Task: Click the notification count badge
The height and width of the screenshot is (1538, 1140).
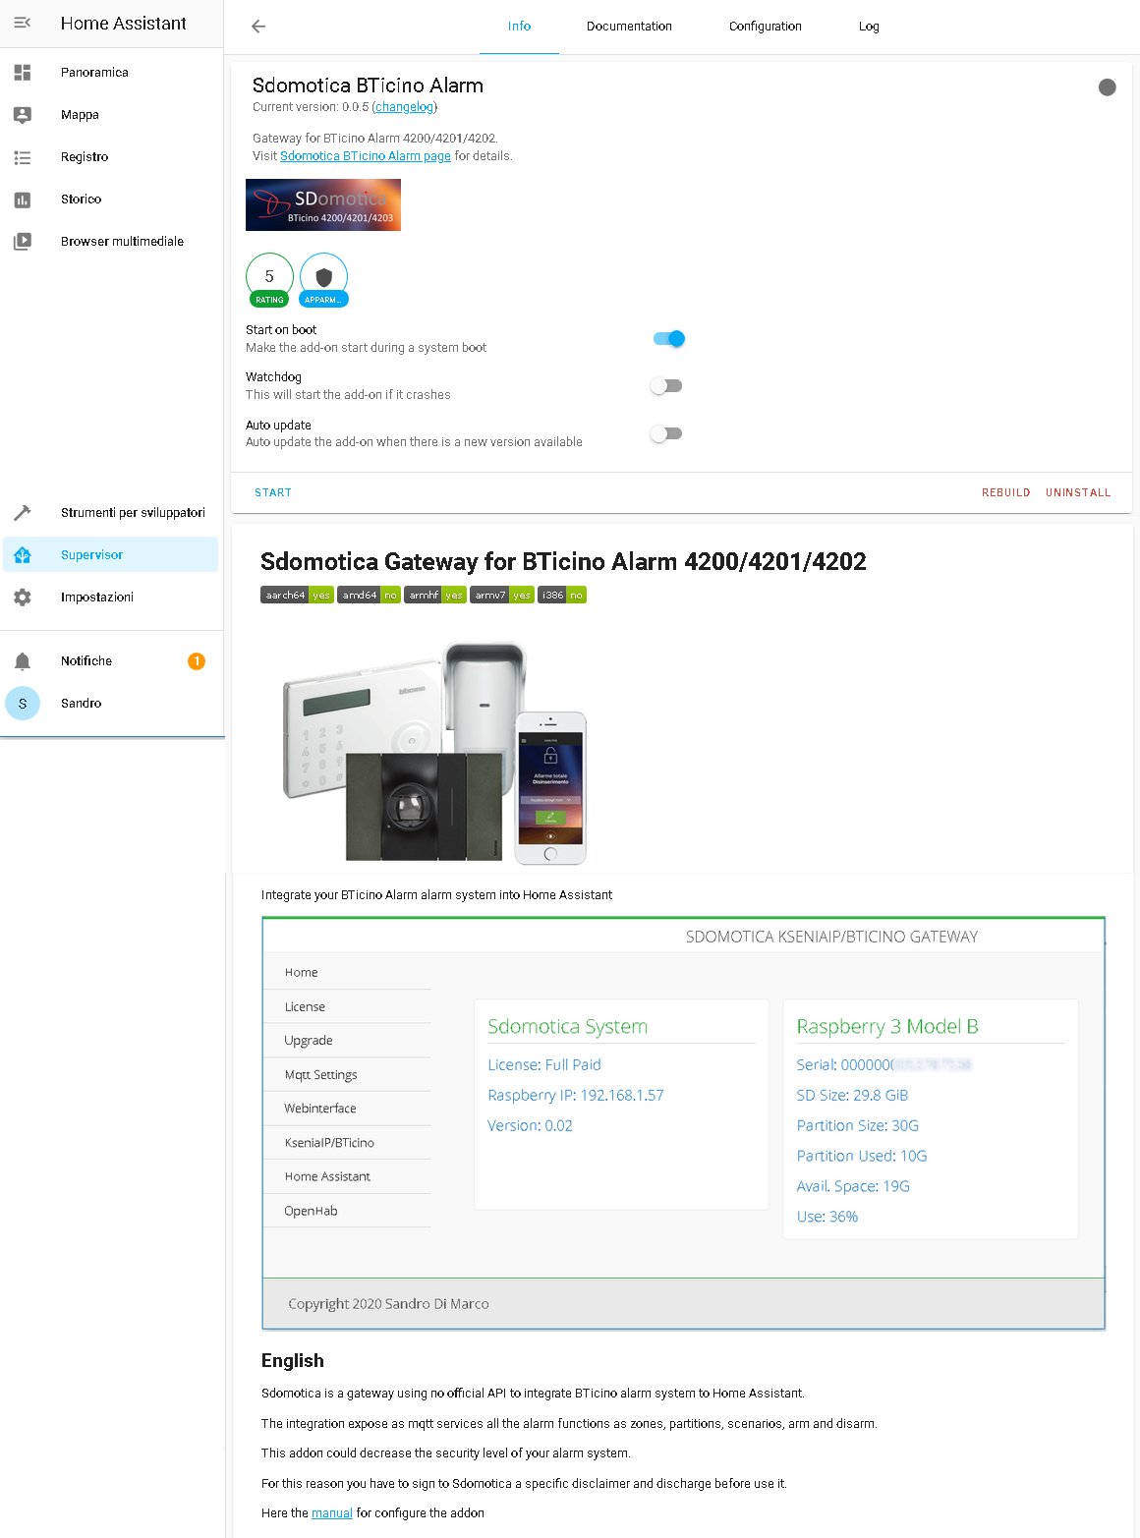Action: click(x=197, y=661)
